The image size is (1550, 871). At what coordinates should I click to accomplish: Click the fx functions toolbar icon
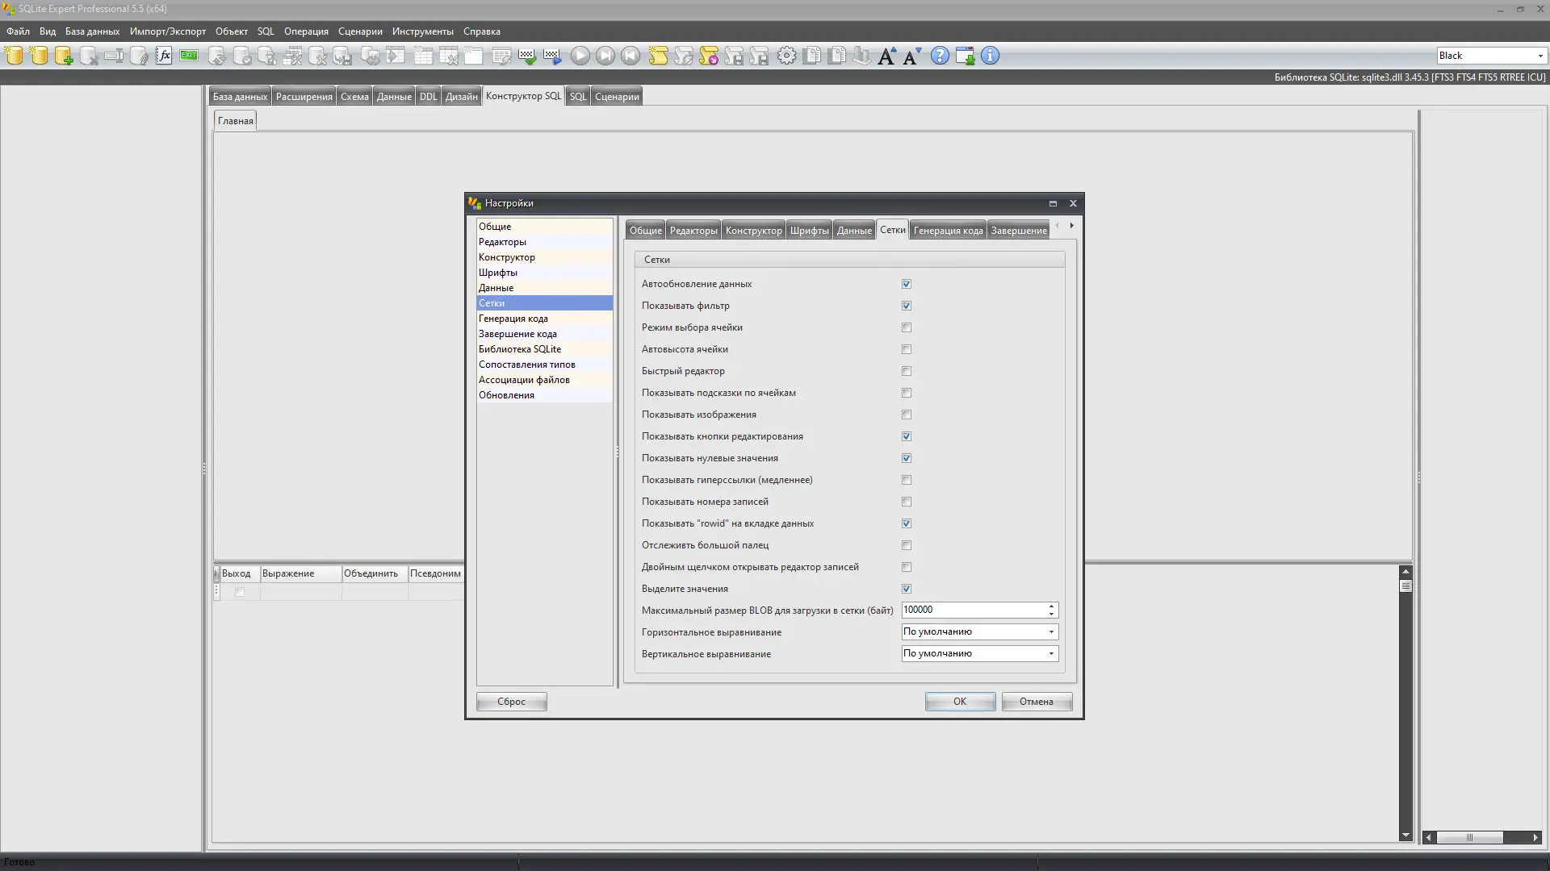click(164, 56)
